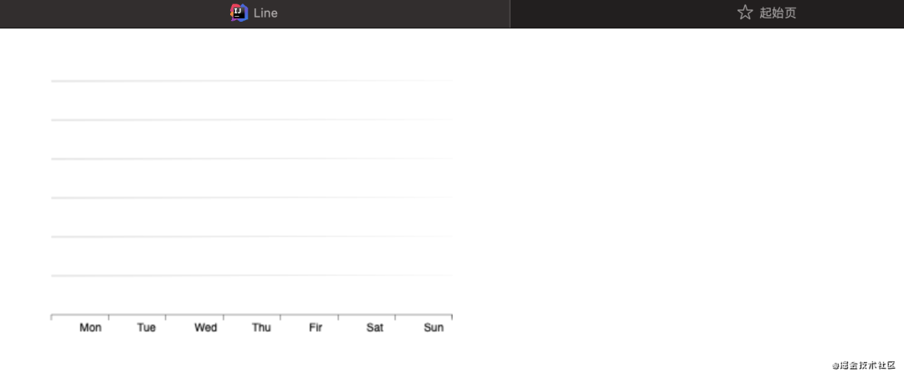The height and width of the screenshot is (377, 904).
Task: Click the lowest gridline above the x-axis
Action: point(251,275)
